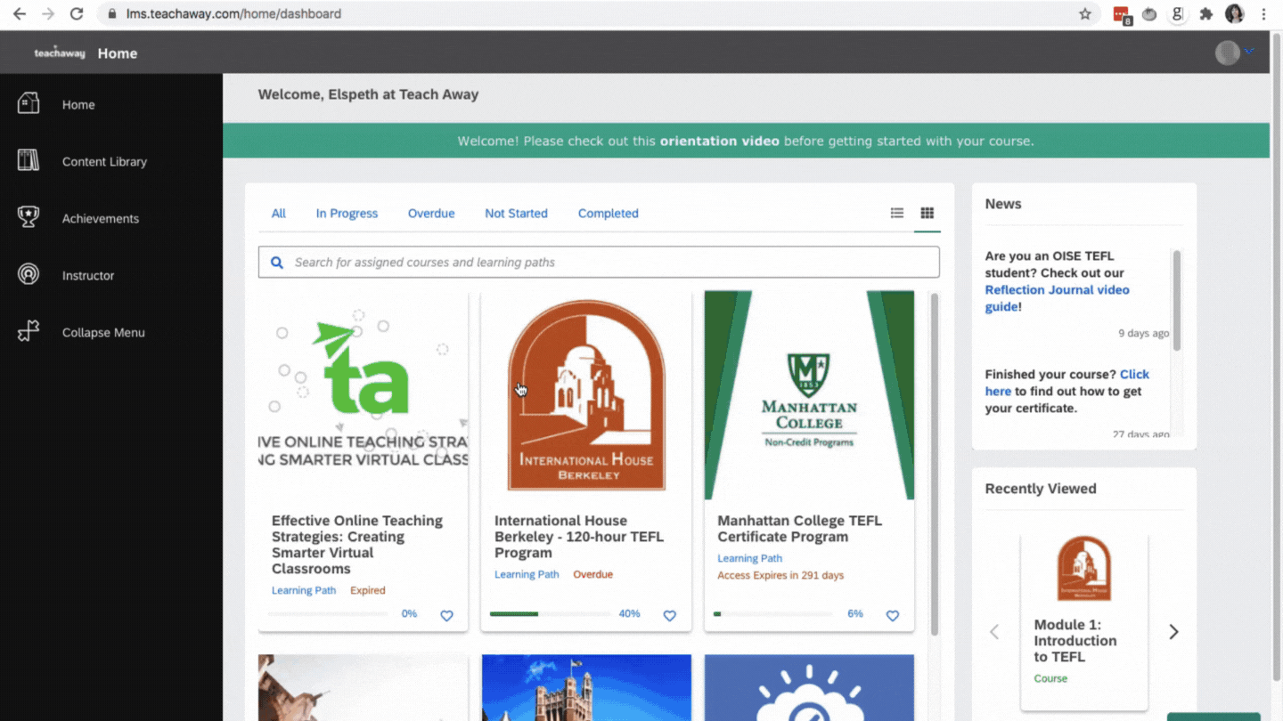Select the Completed tab
The image size is (1283, 721).
point(608,214)
